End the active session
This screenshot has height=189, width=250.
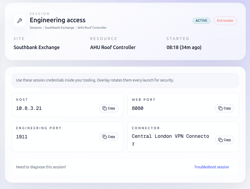click(x=225, y=21)
